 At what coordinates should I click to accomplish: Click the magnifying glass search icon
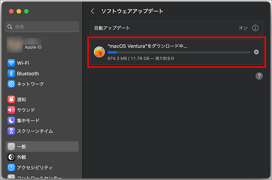10,27
